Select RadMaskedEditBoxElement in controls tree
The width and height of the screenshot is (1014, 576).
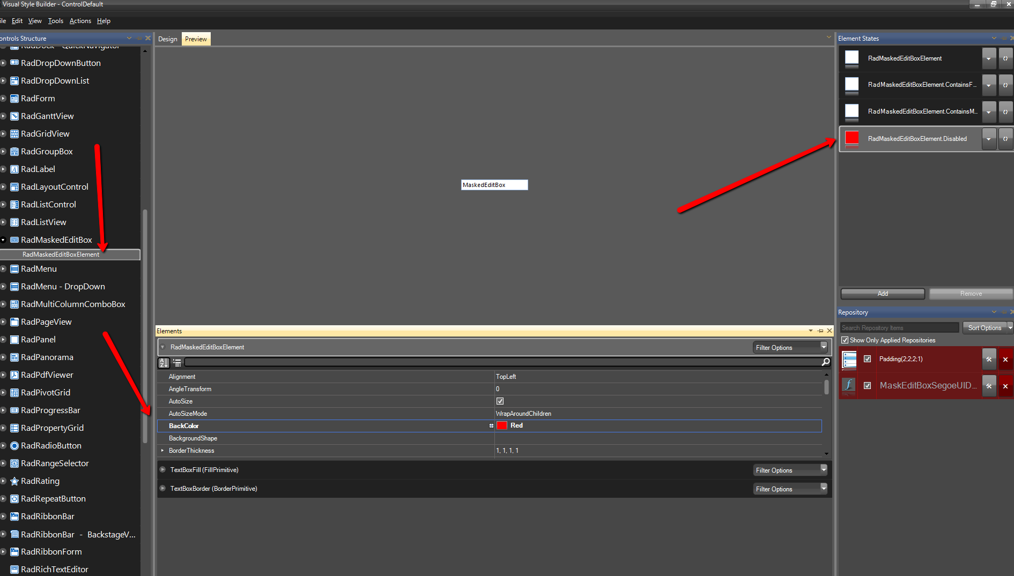click(x=70, y=255)
